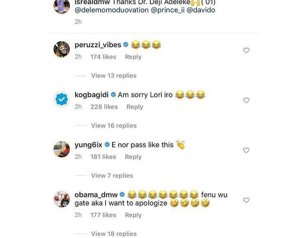Tap heart on yung6ix comment
The image size is (308, 238).
246,151
